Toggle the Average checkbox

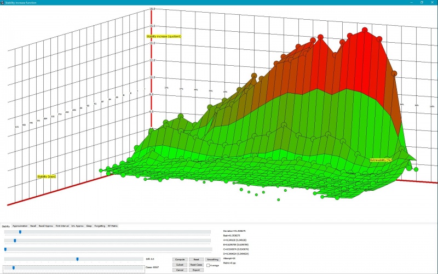tap(208, 265)
